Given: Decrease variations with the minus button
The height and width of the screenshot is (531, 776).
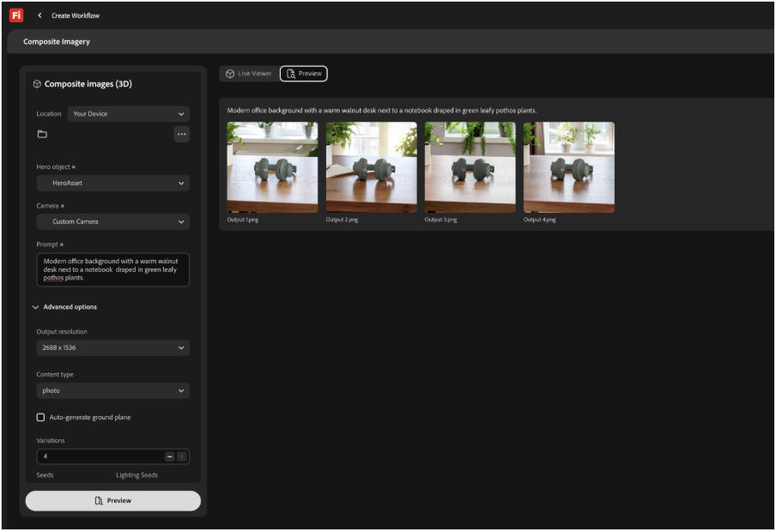Looking at the screenshot, I should [x=170, y=456].
